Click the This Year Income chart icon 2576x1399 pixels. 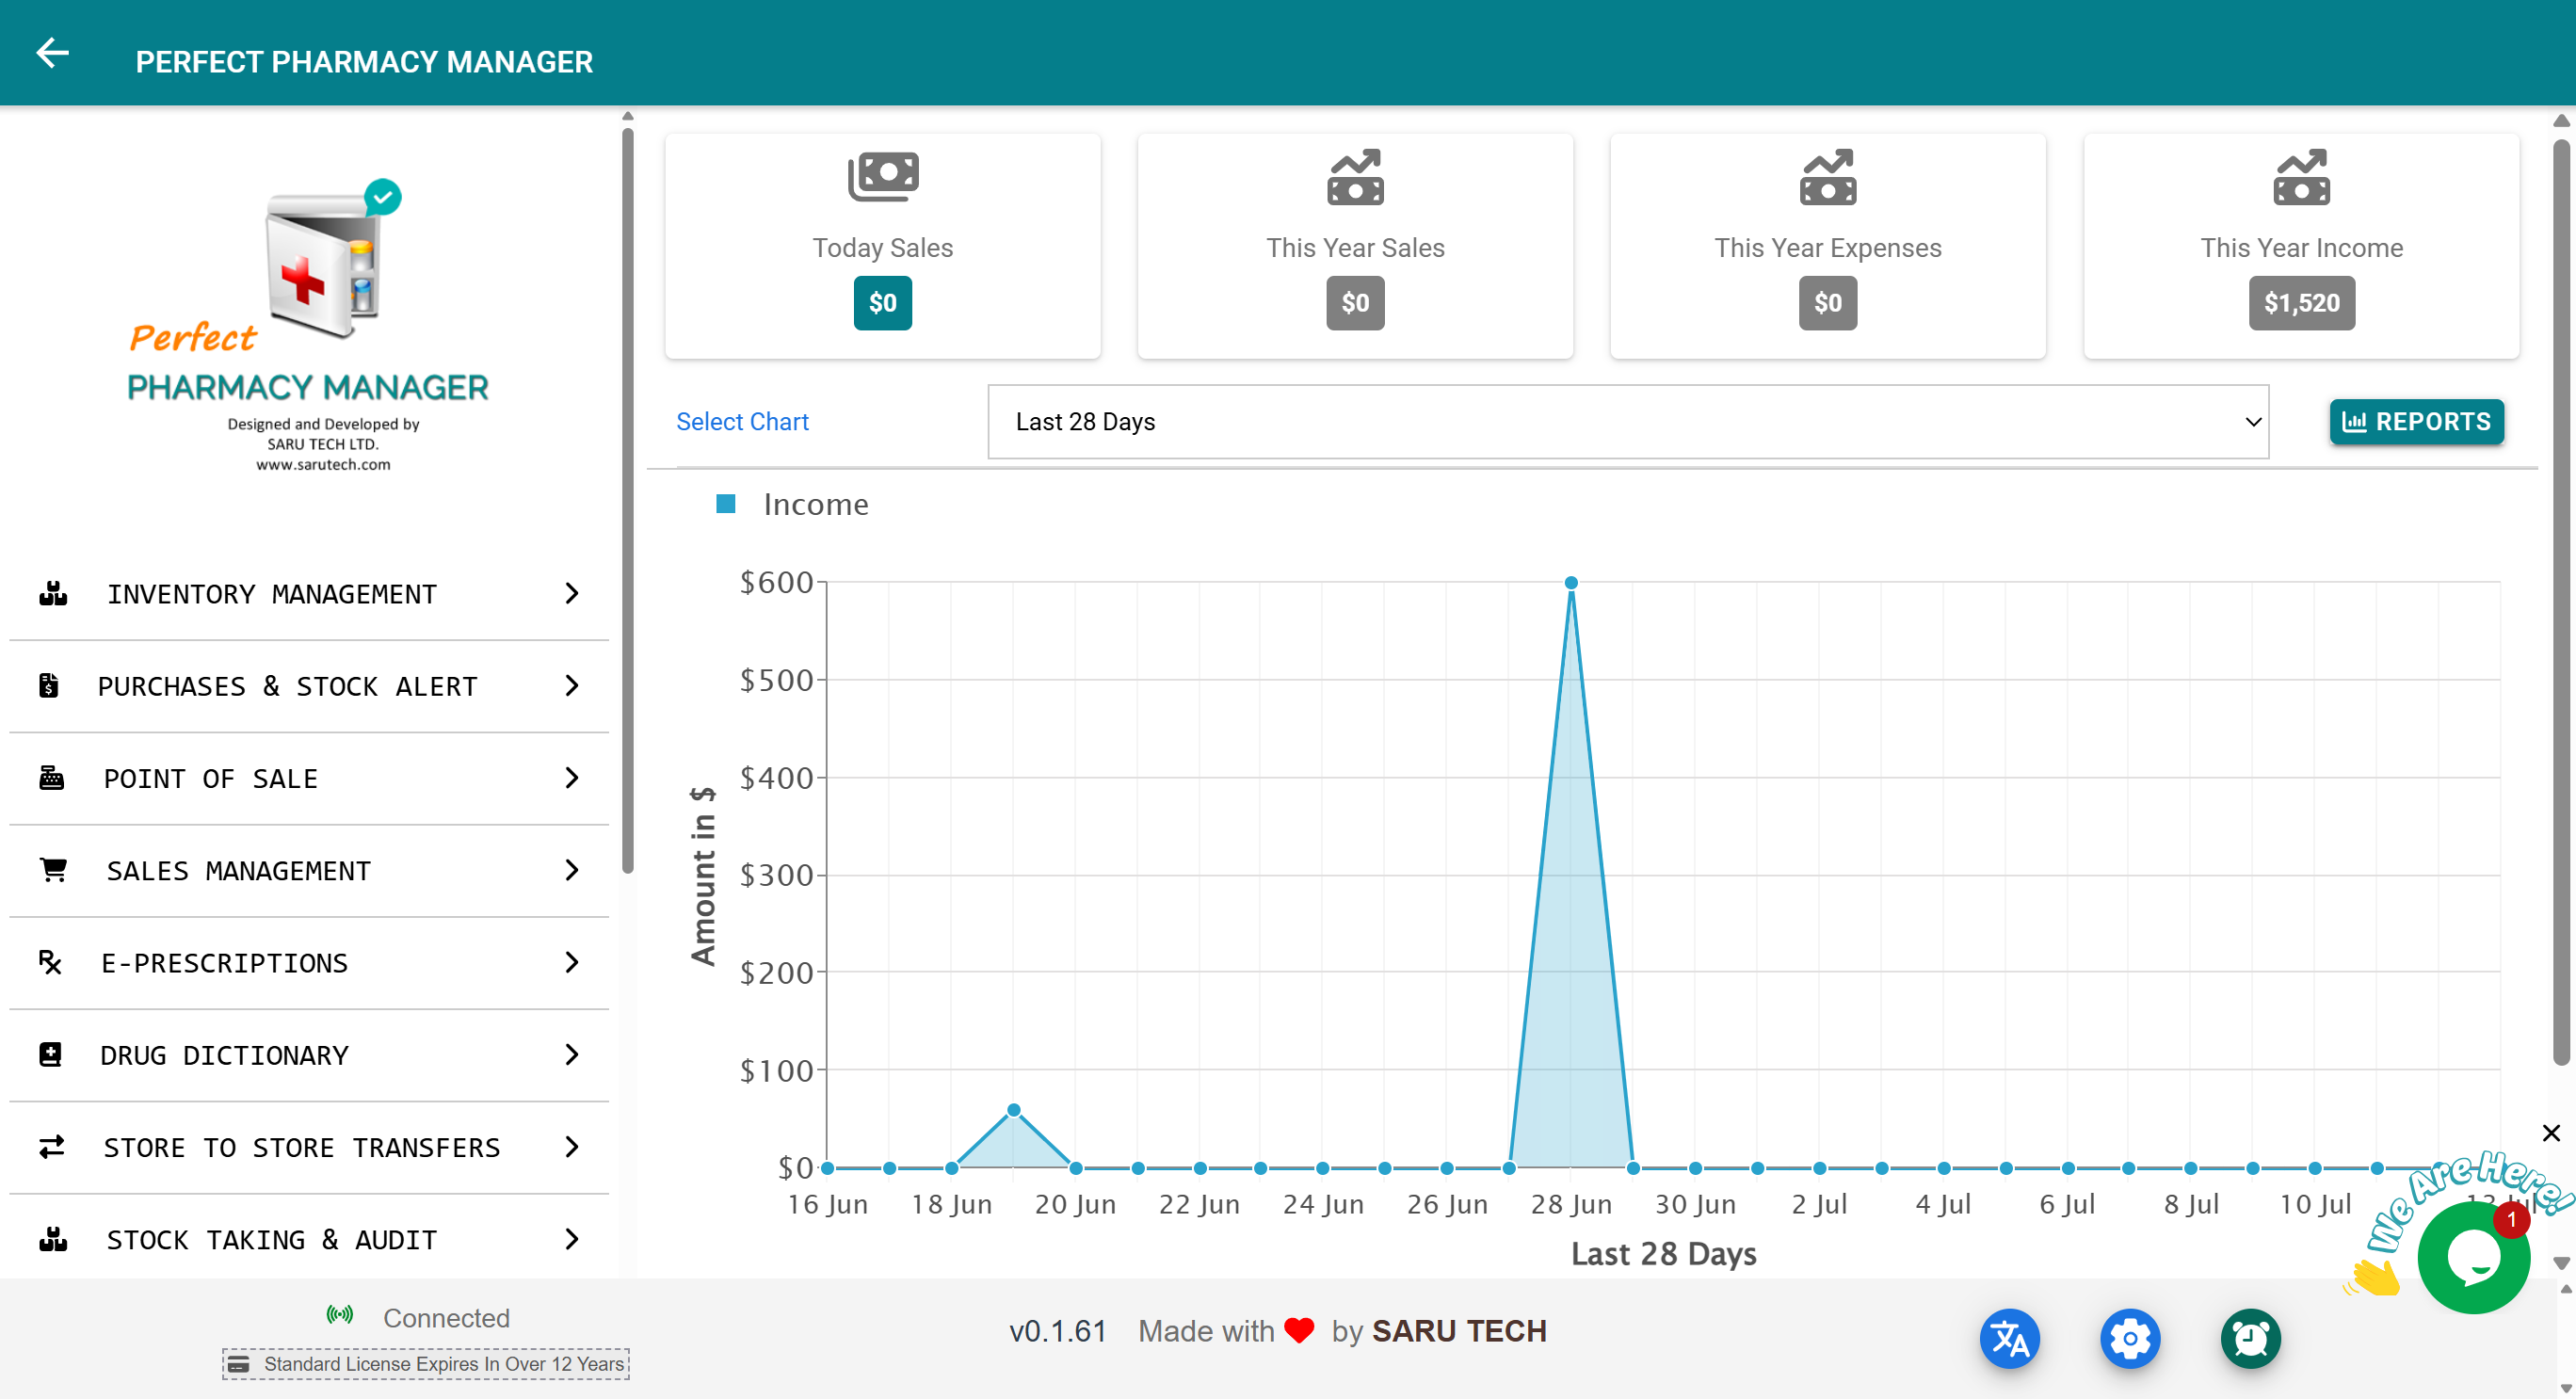point(2301,177)
